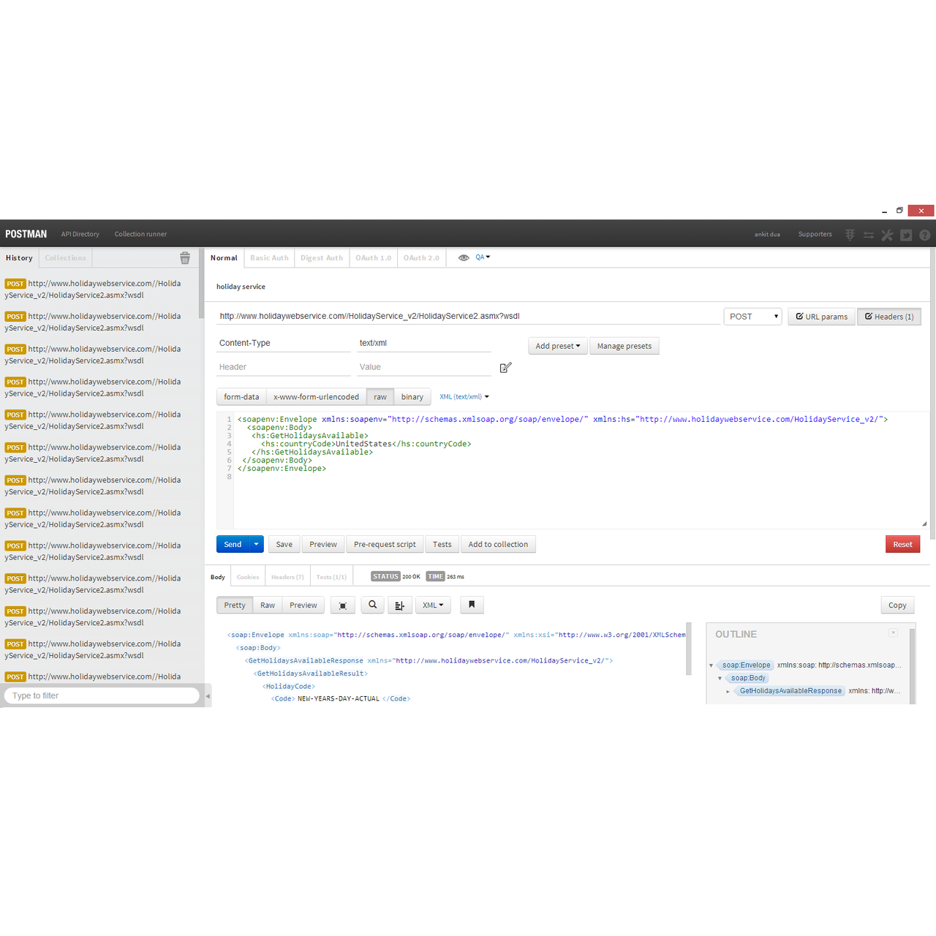The image size is (936, 936).
Task: Click the Add to collection button
Action: (x=498, y=544)
